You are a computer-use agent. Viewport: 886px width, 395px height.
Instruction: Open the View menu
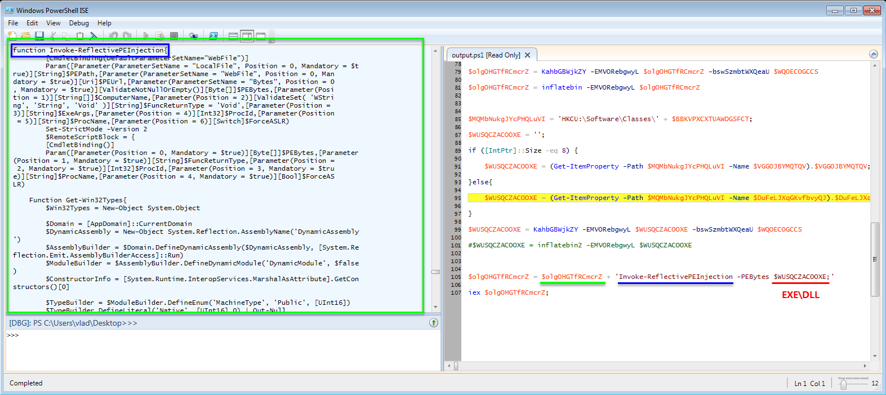[x=54, y=23]
